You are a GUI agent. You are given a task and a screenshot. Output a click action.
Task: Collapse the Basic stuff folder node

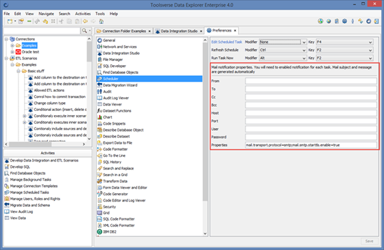click(x=19, y=71)
